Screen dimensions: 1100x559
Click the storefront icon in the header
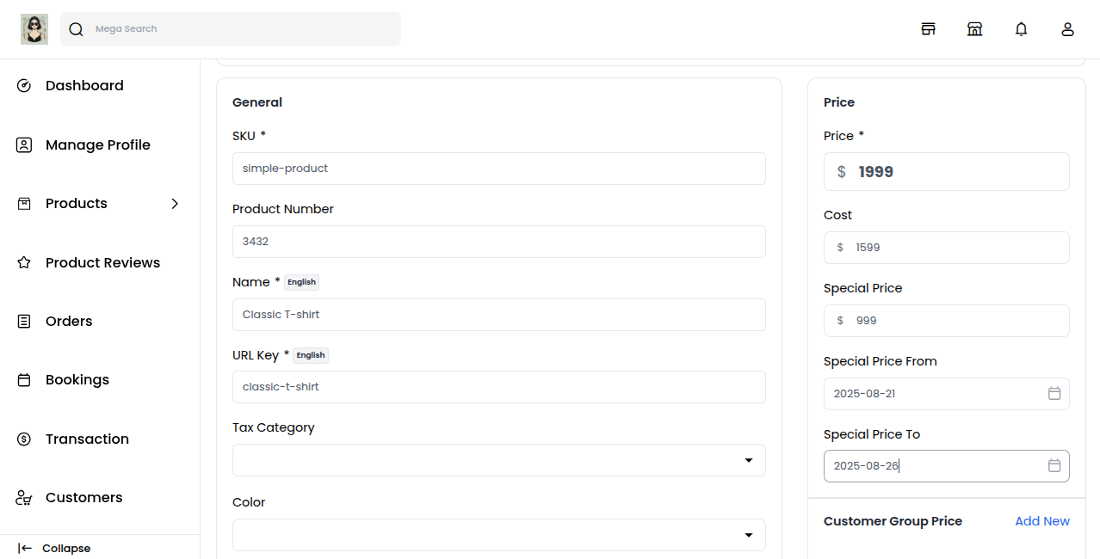tap(928, 29)
